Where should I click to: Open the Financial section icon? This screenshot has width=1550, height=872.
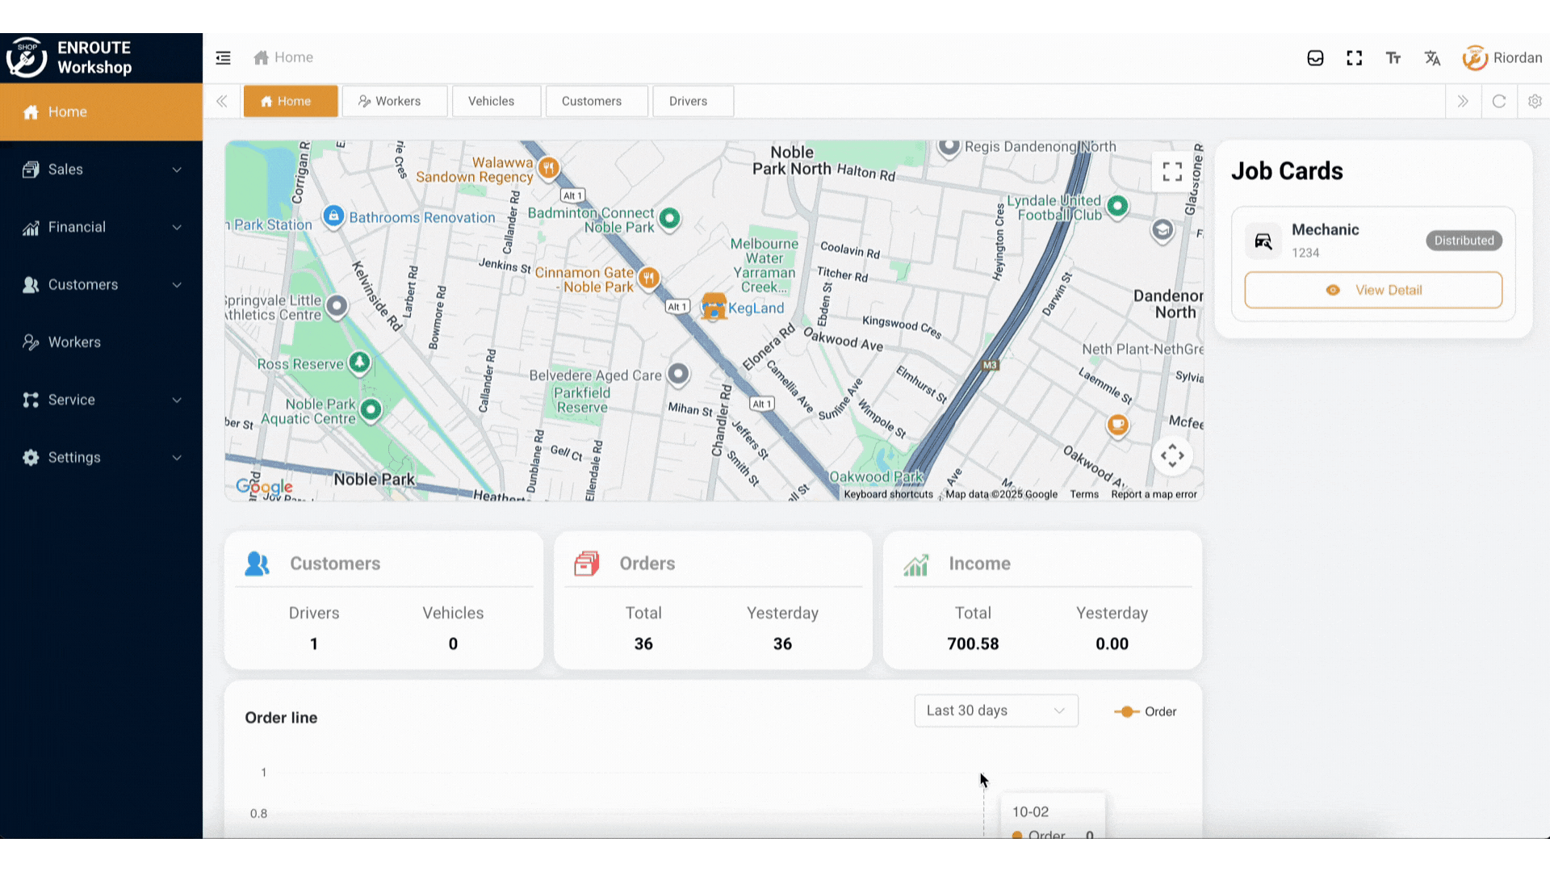coord(31,227)
